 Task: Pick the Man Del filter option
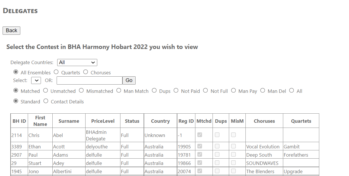click(263, 91)
